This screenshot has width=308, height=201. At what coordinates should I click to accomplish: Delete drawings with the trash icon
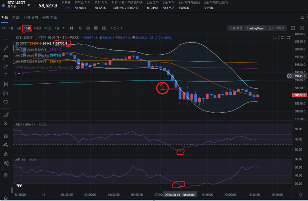tap(6, 175)
